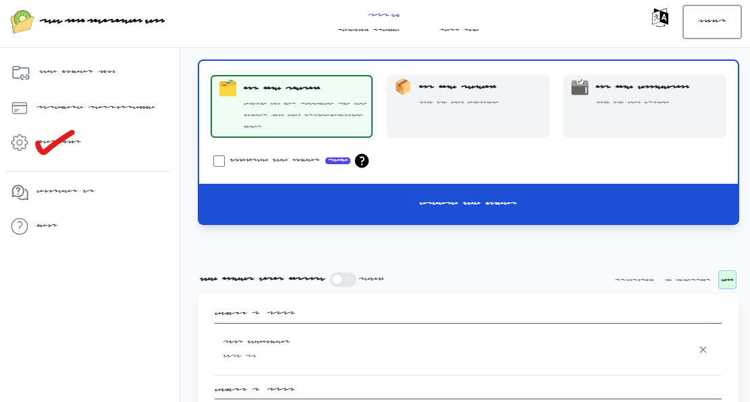The width and height of the screenshot is (750, 402).
Task: Open the rightmost top navigation item
Action: 459,30
